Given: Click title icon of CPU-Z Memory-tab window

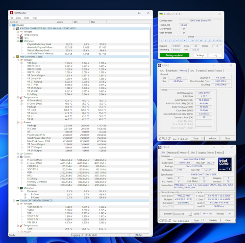Looking at the screenshot, I should click(160, 66).
